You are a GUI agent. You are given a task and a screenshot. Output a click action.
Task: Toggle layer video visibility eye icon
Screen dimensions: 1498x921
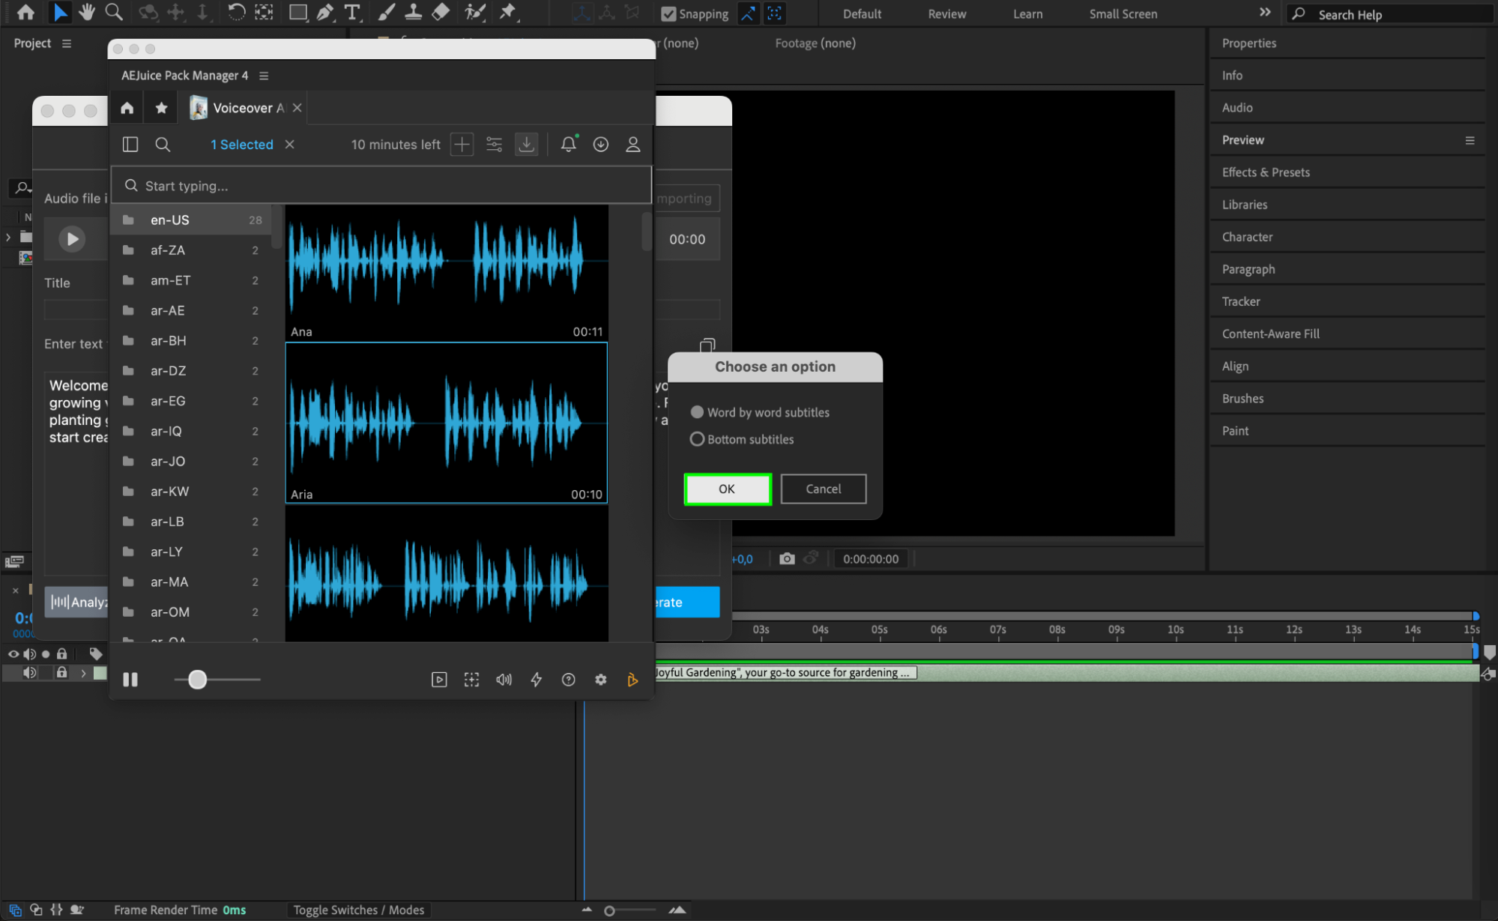point(13,653)
